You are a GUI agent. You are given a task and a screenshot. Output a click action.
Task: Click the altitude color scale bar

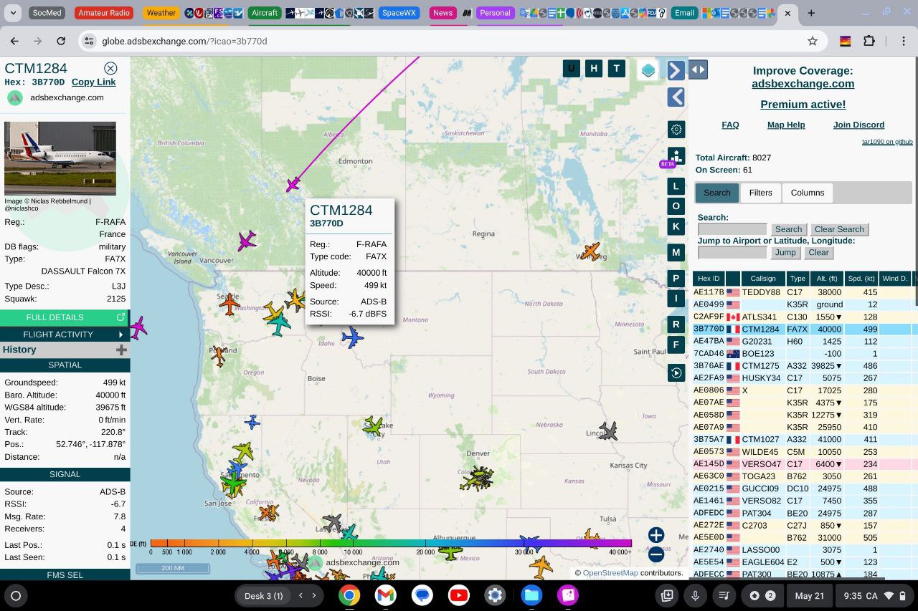coord(391,543)
